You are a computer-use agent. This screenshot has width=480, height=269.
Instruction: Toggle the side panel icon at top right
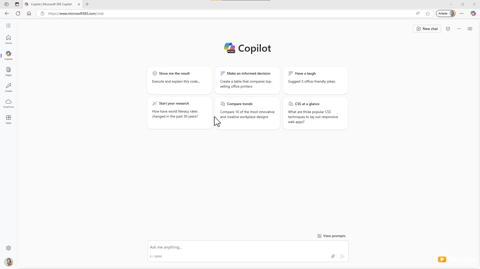470,29
